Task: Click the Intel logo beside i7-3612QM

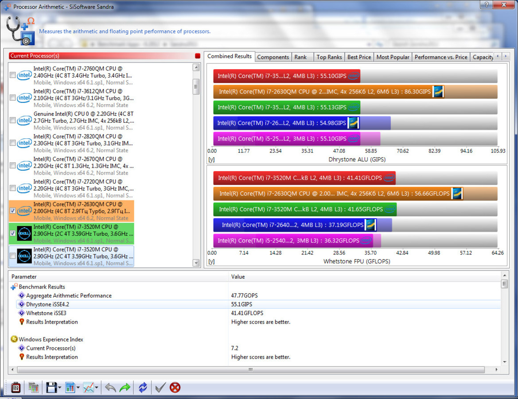Action: pyautogui.click(x=24, y=98)
